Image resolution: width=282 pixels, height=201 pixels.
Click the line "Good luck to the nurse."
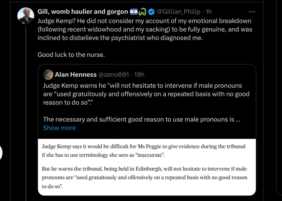click(x=71, y=55)
